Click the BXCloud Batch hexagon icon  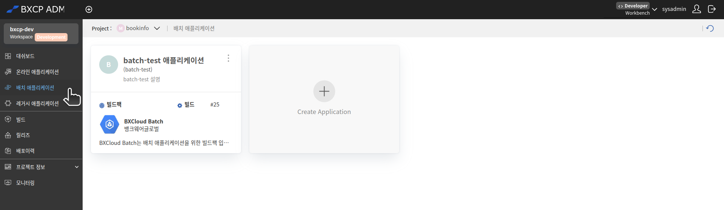[x=109, y=125]
